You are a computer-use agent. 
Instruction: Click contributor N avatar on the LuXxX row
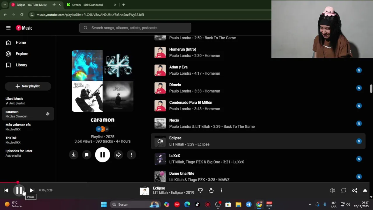pos(359,159)
